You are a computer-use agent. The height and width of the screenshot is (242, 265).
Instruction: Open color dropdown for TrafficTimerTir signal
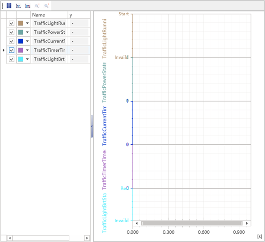click(27, 50)
